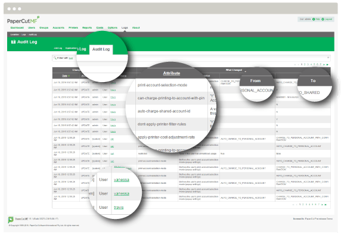Viewport: 341px width, 238px height.
Task: Open the Accounts section
Action: click(58, 28)
